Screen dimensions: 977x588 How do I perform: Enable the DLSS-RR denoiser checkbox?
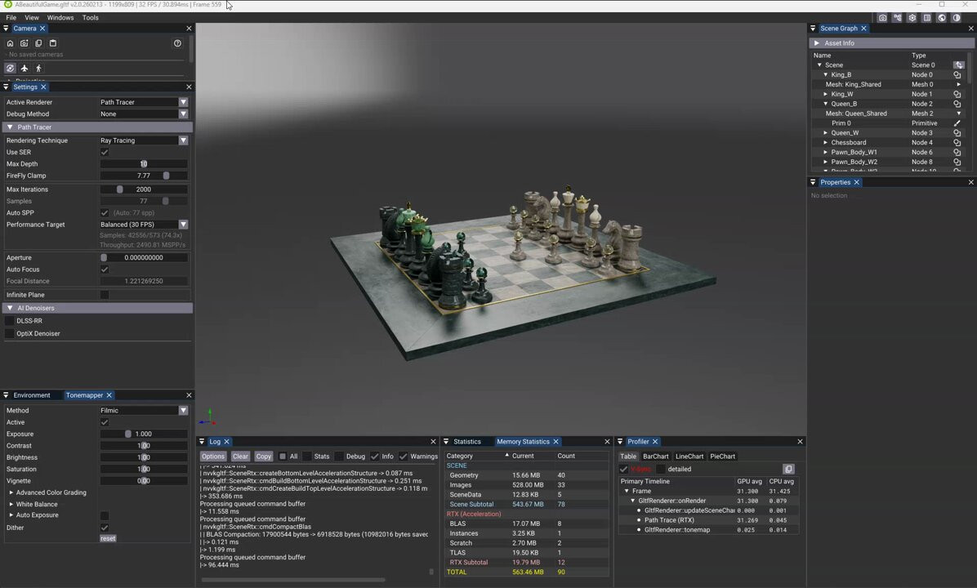click(9, 321)
